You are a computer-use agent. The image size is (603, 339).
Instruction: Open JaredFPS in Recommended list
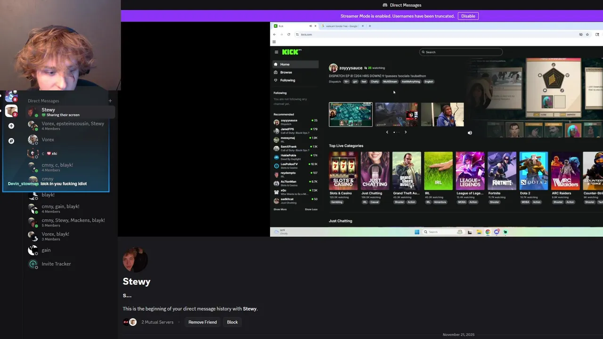(296, 130)
